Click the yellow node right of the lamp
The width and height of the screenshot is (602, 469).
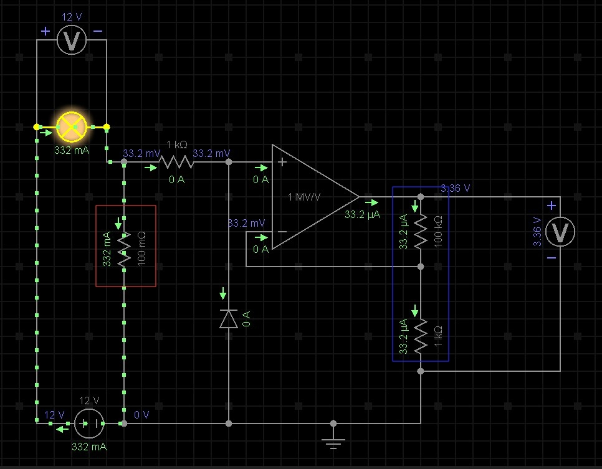click(x=107, y=127)
